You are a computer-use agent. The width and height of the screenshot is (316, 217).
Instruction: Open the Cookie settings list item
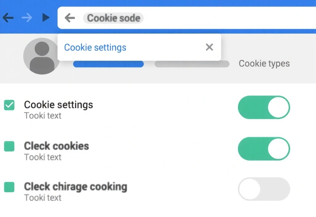(58, 105)
